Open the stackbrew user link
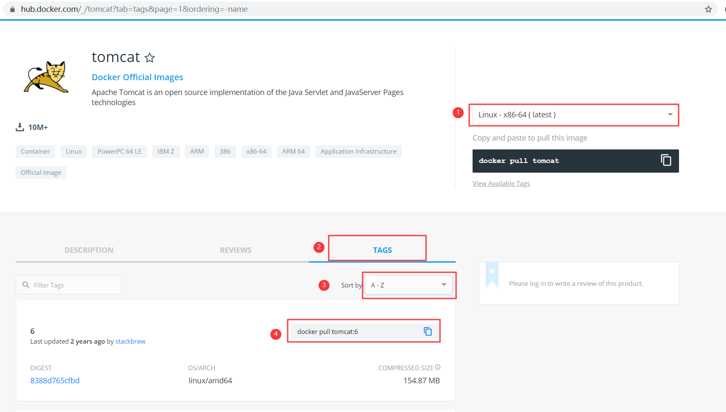The height and width of the screenshot is (412, 726). 130,342
